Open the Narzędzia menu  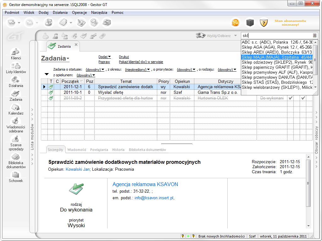pyautogui.click(x=99, y=13)
